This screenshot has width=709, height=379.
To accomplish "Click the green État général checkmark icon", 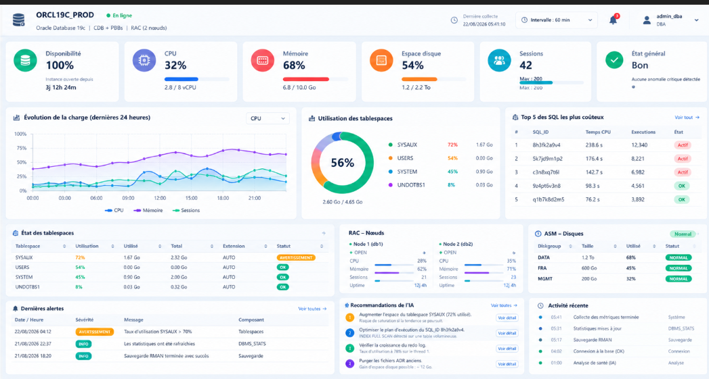I will pos(614,59).
